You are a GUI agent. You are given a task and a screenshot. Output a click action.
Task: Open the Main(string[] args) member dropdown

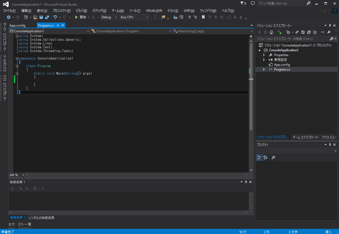pyautogui.click(x=213, y=31)
